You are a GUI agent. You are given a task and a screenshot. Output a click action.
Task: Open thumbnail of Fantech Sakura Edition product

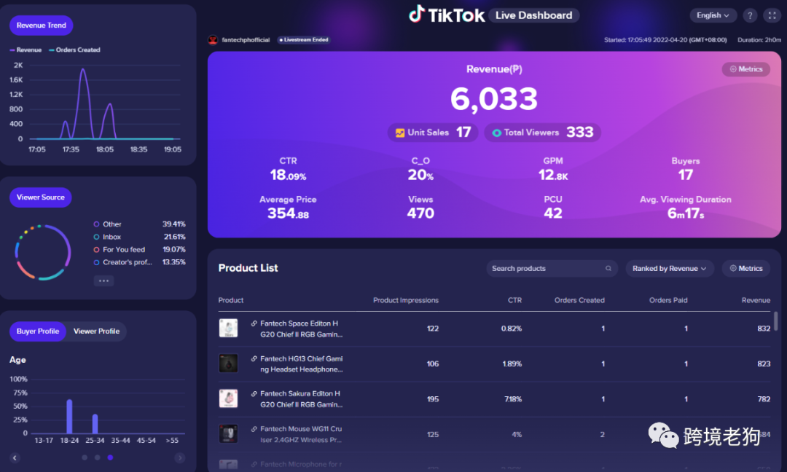(x=228, y=398)
